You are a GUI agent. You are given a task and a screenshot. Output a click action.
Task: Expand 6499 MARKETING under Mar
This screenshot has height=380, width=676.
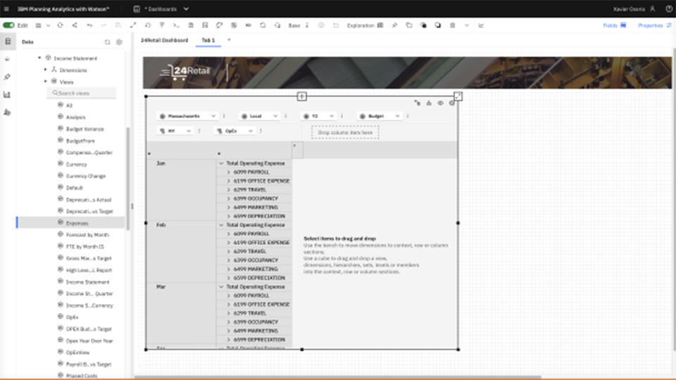point(229,331)
